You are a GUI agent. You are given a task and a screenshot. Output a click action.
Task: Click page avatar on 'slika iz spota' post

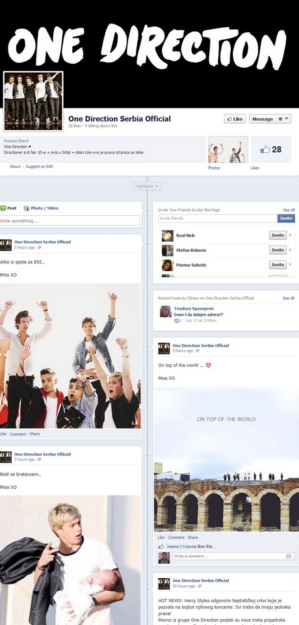[x=6, y=245]
